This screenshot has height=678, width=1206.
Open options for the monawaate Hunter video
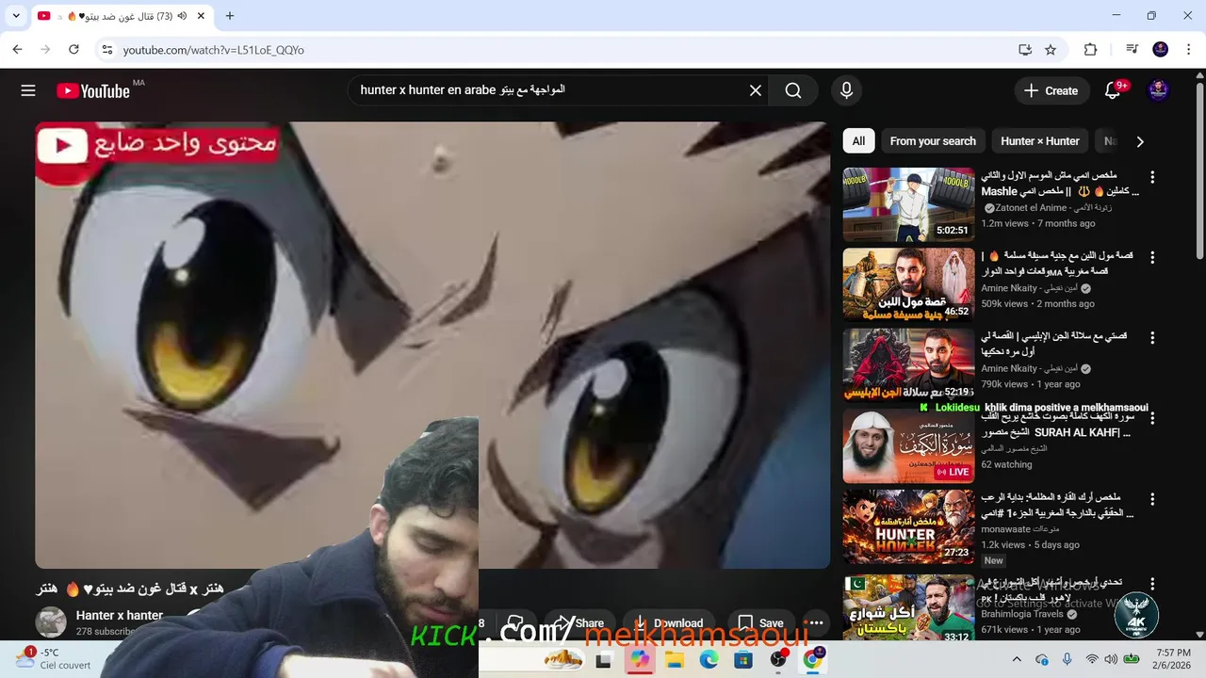pyautogui.click(x=1151, y=498)
